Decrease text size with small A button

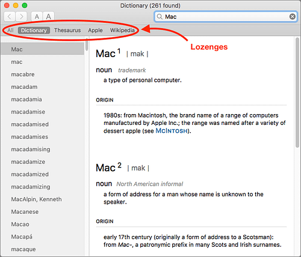[37, 16]
